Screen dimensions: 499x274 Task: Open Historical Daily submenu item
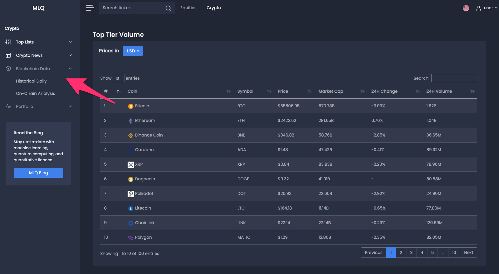click(x=31, y=81)
